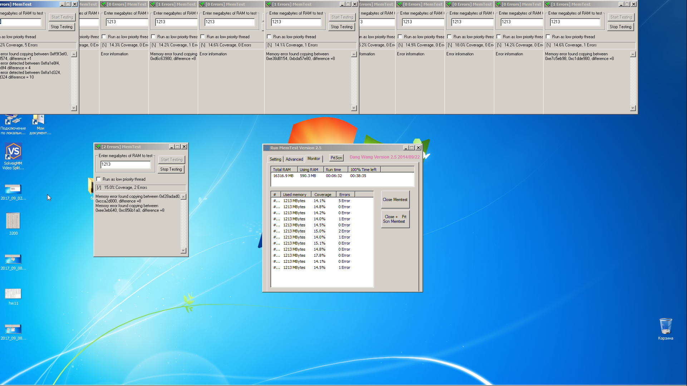Toggle low priority thread in rightmost MemTest window

click(548, 37)
